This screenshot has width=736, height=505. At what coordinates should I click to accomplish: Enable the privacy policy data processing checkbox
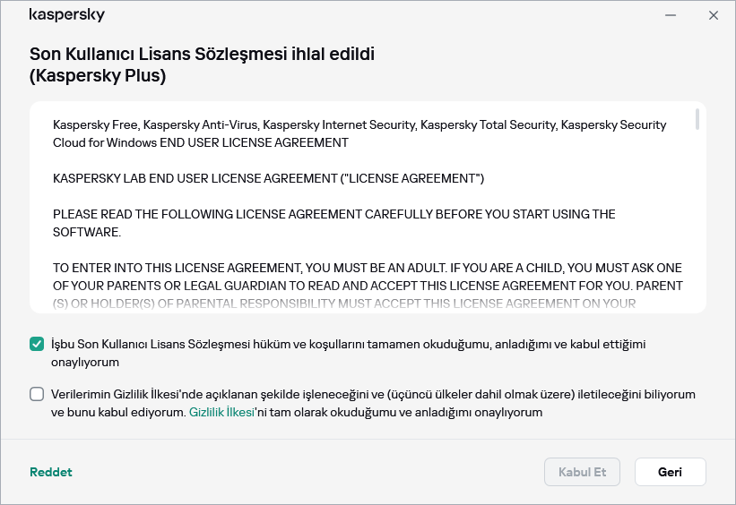pyautogui.click(x=37, y=394)
